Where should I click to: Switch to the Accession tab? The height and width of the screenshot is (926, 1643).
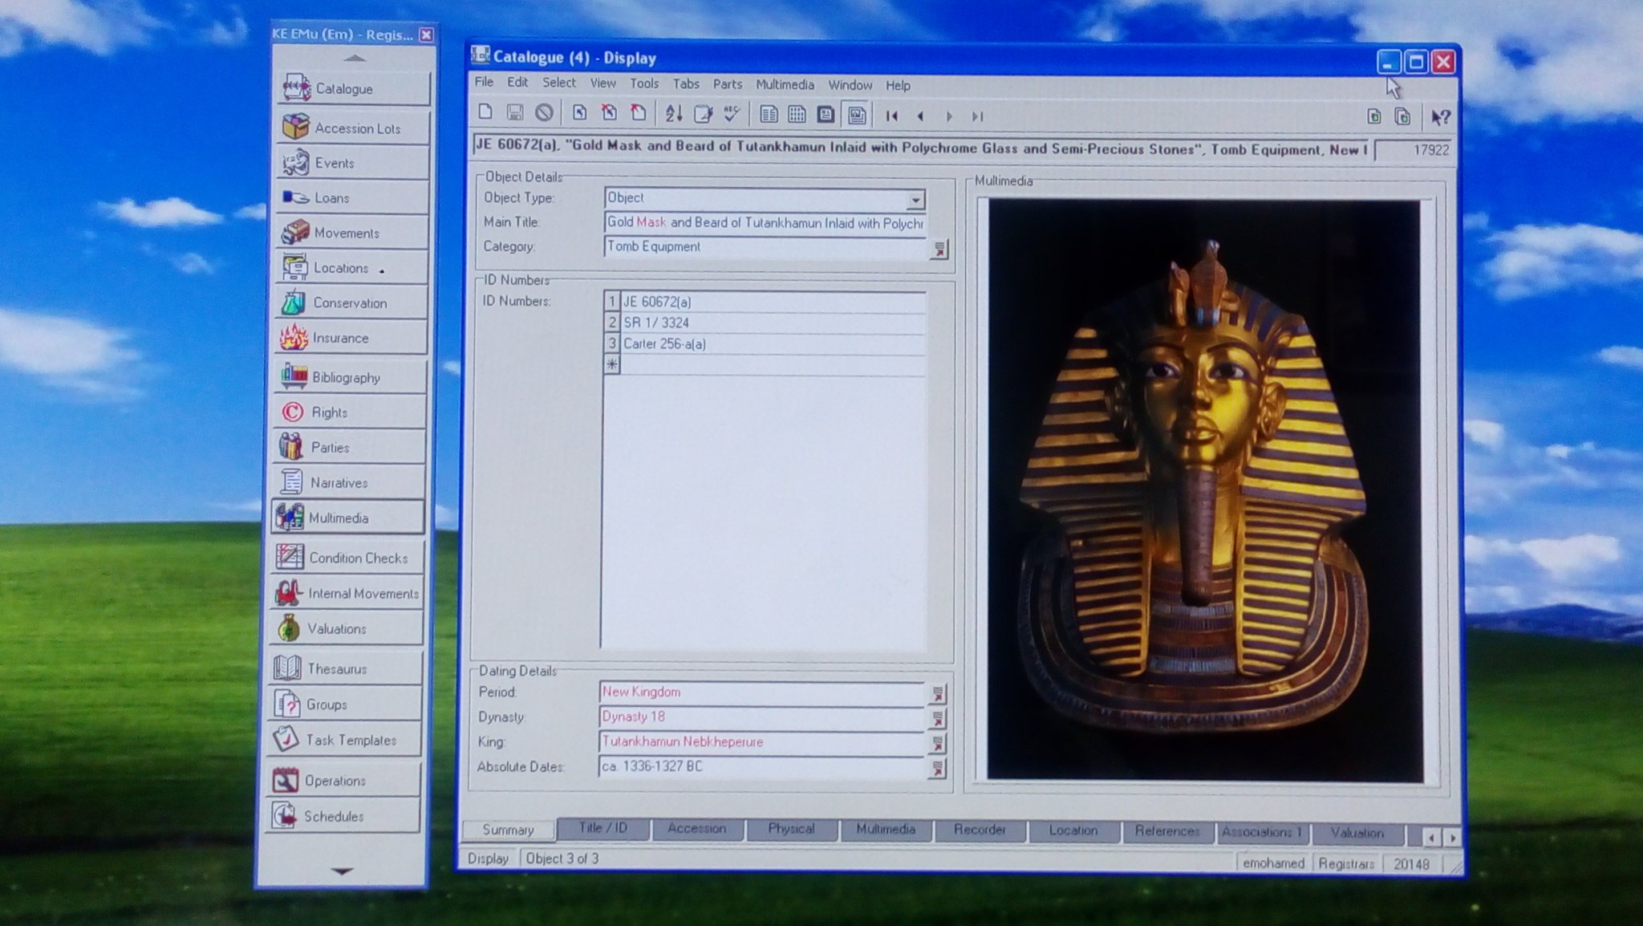tap(697, 829)
